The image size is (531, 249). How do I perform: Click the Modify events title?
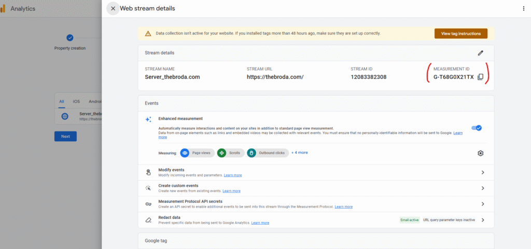pyautogui.click(x=171, y=170)
